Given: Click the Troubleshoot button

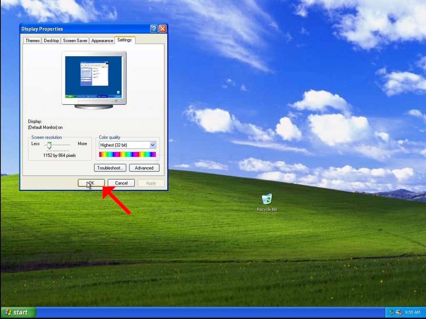Looking at the screenshot, I should [x=110, y=168].
